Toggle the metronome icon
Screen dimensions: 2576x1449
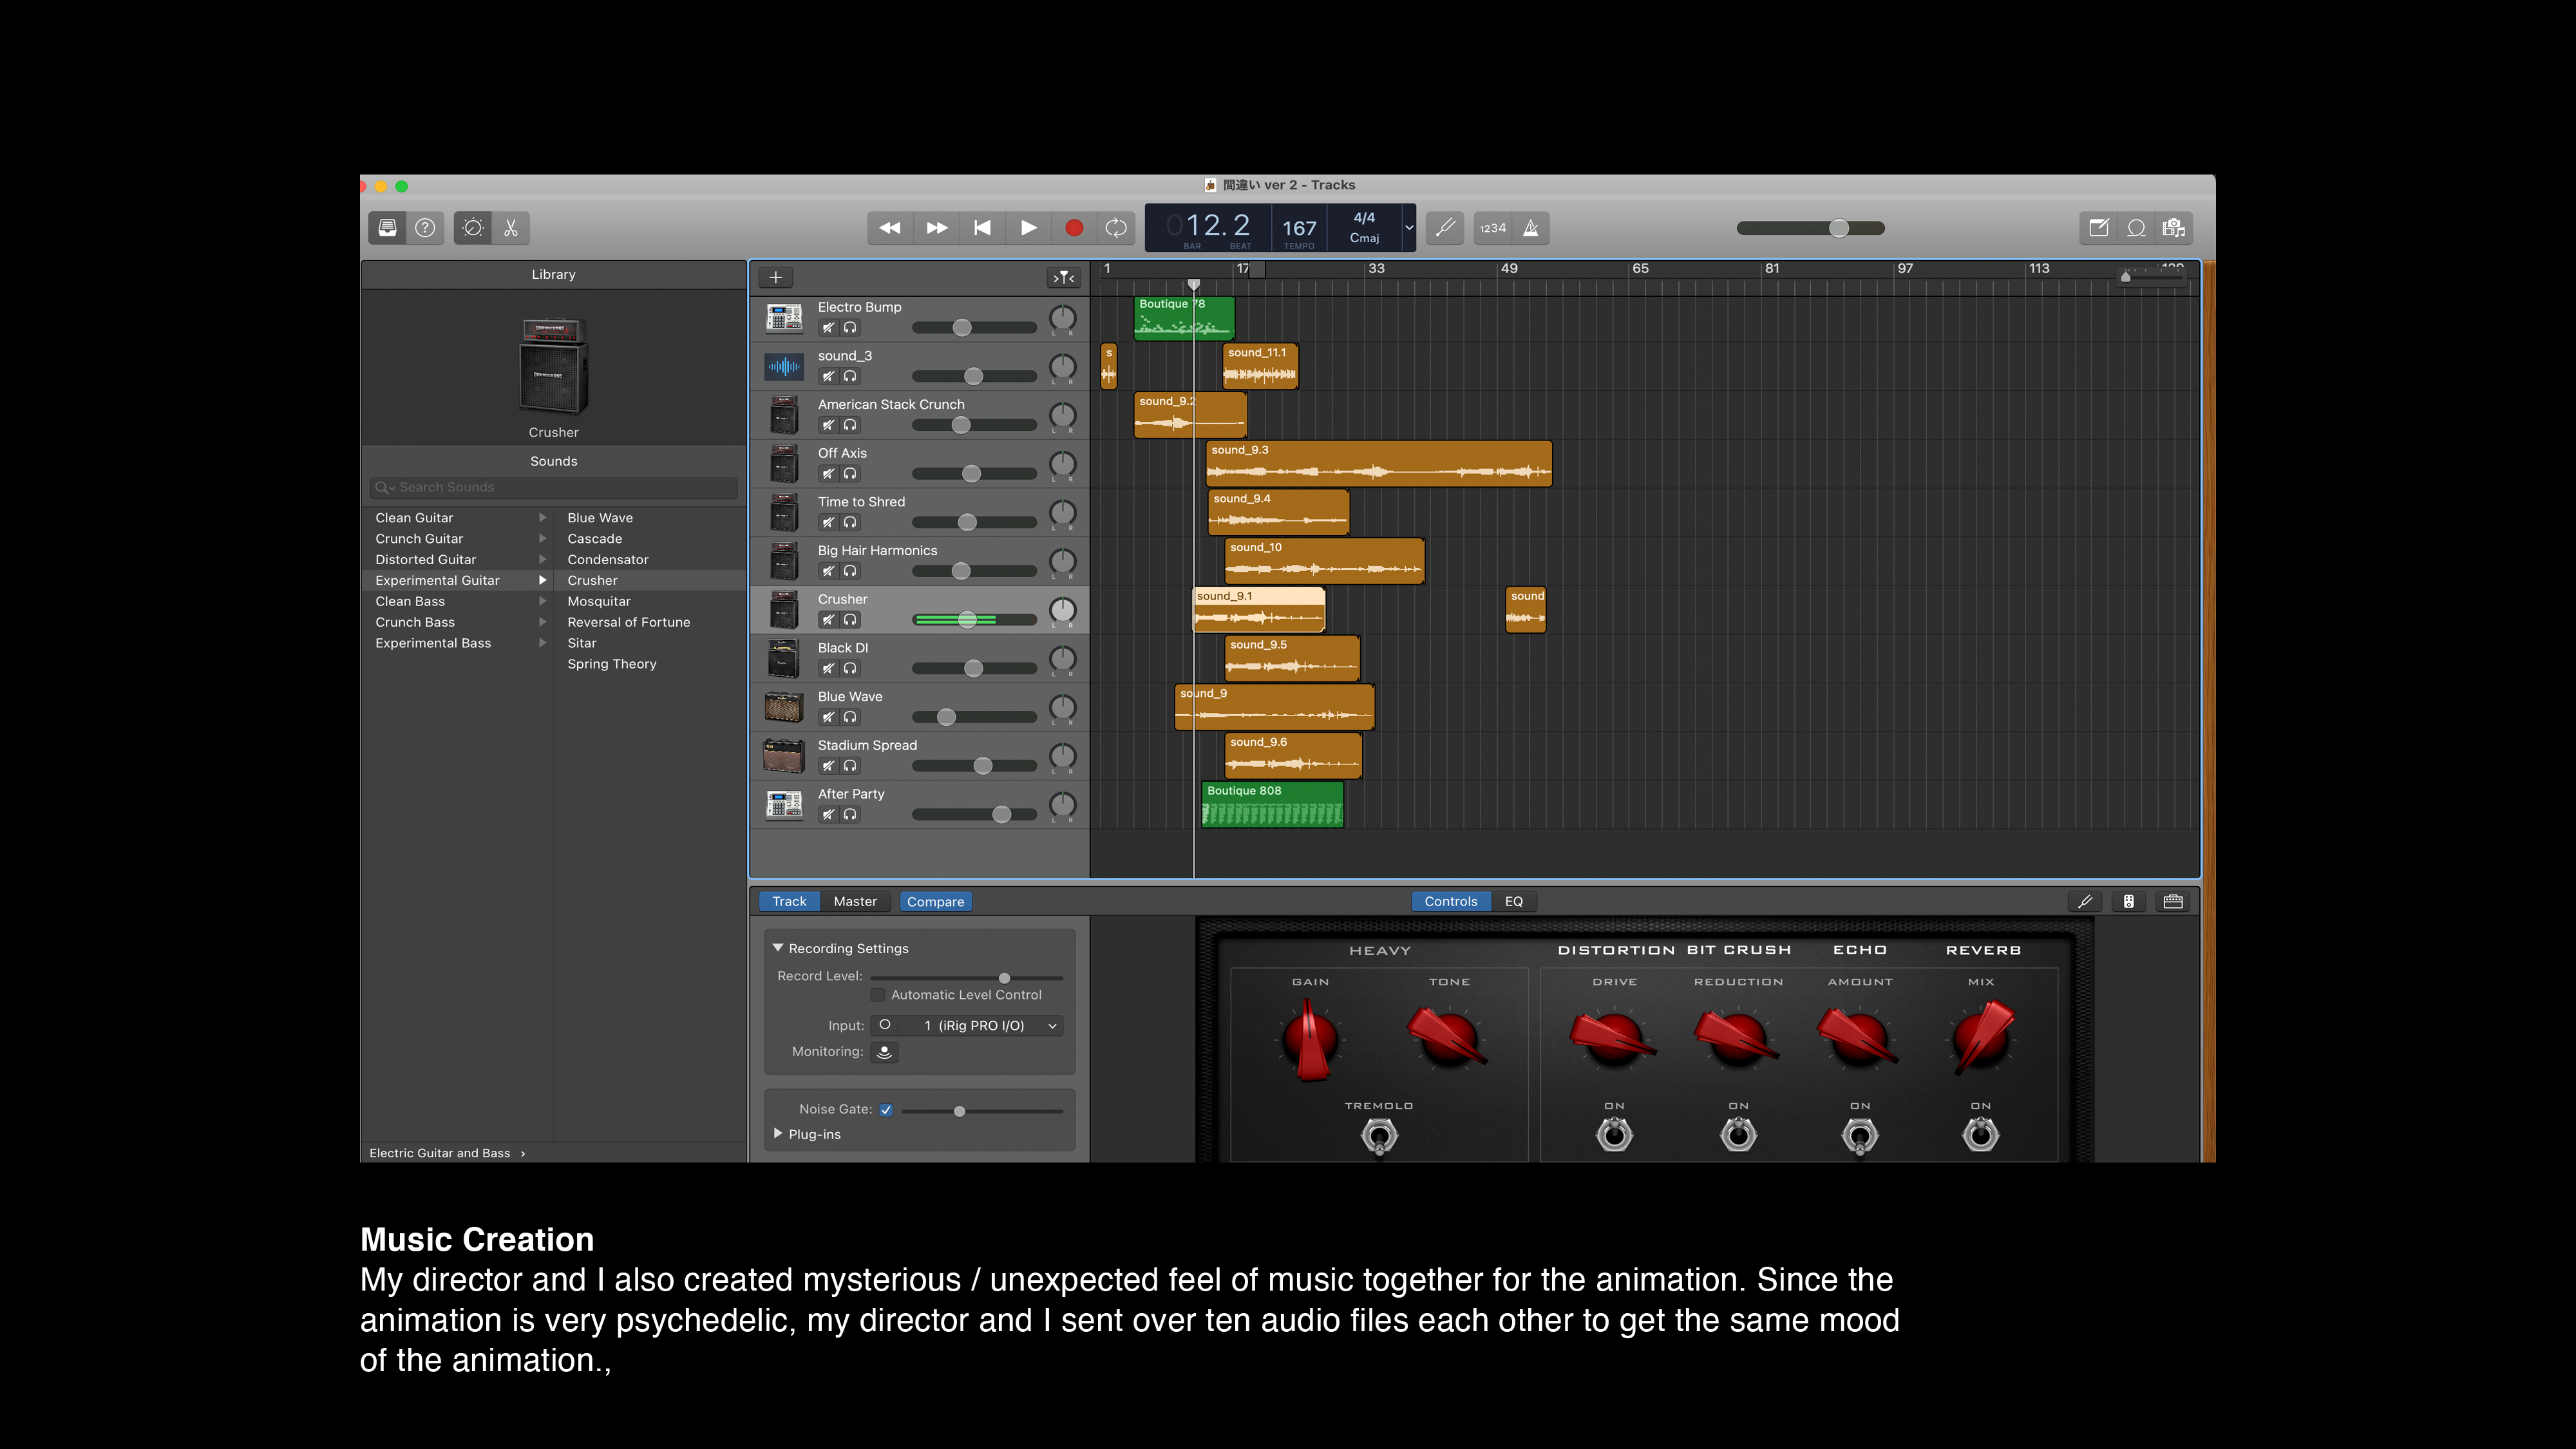pyautogui.click(x=1531, y=228)
